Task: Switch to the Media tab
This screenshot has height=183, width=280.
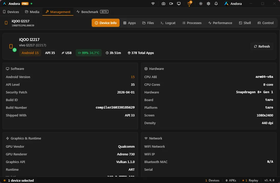Action: [32, 12]
